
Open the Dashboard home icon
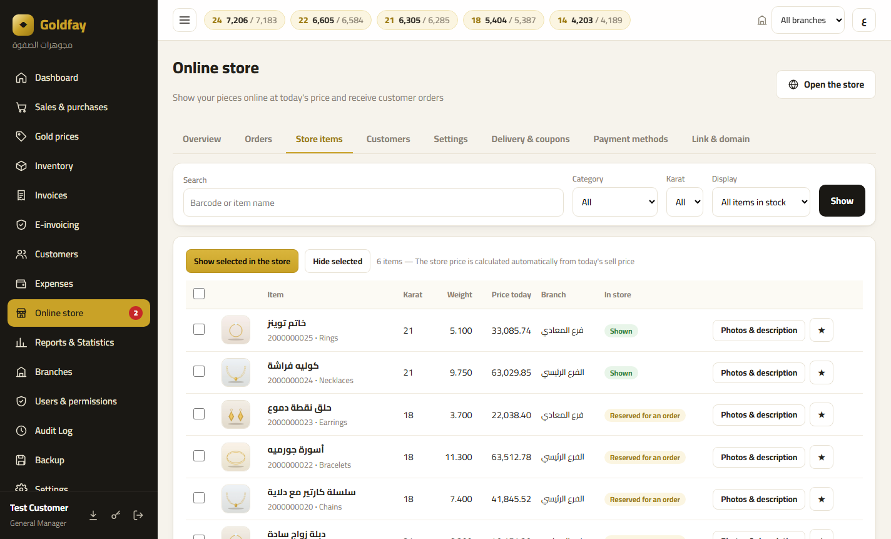(x=21, y=78)
